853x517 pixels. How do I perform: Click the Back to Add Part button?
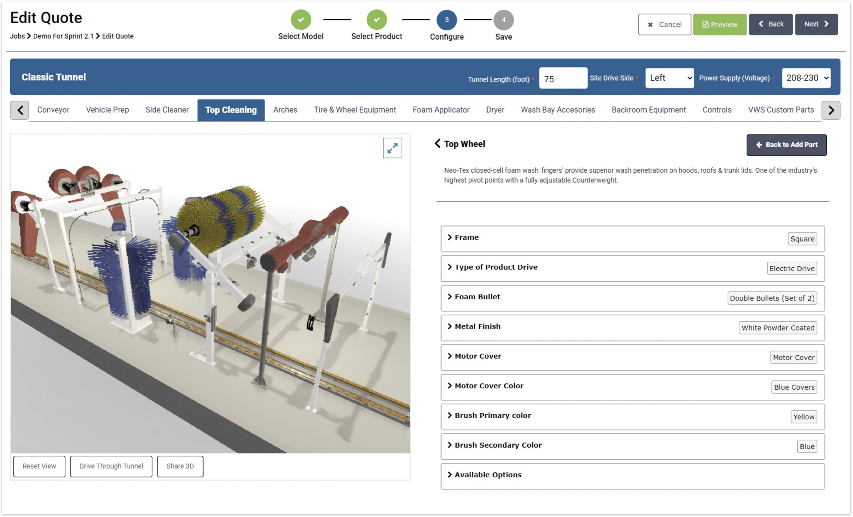point(786,145)
